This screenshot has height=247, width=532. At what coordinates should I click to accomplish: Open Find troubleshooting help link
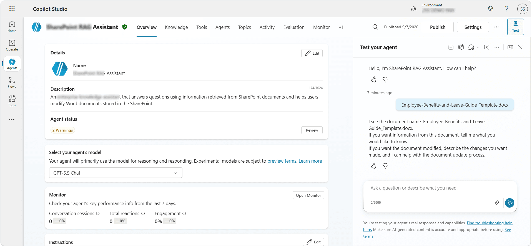pyautogui.click(x=490, y=223)
